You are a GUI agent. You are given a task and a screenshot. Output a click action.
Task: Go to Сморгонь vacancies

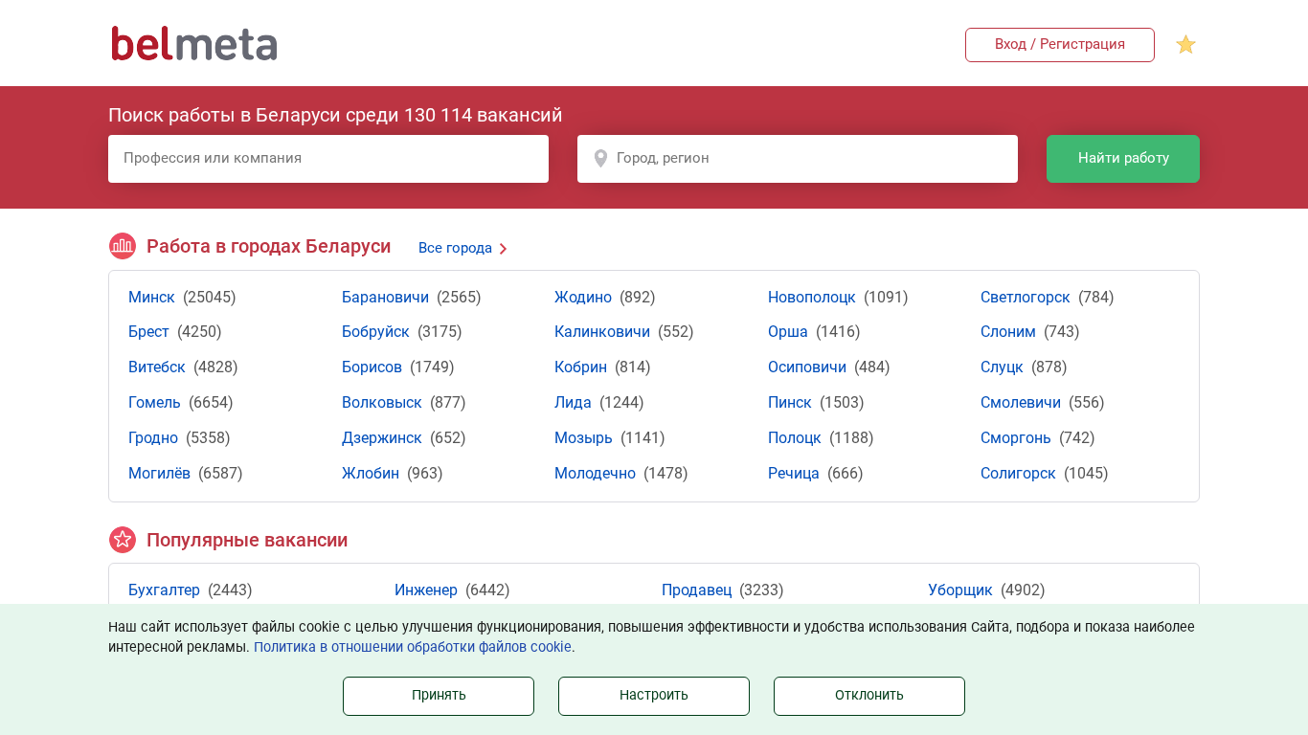(x=1016, y=438)
